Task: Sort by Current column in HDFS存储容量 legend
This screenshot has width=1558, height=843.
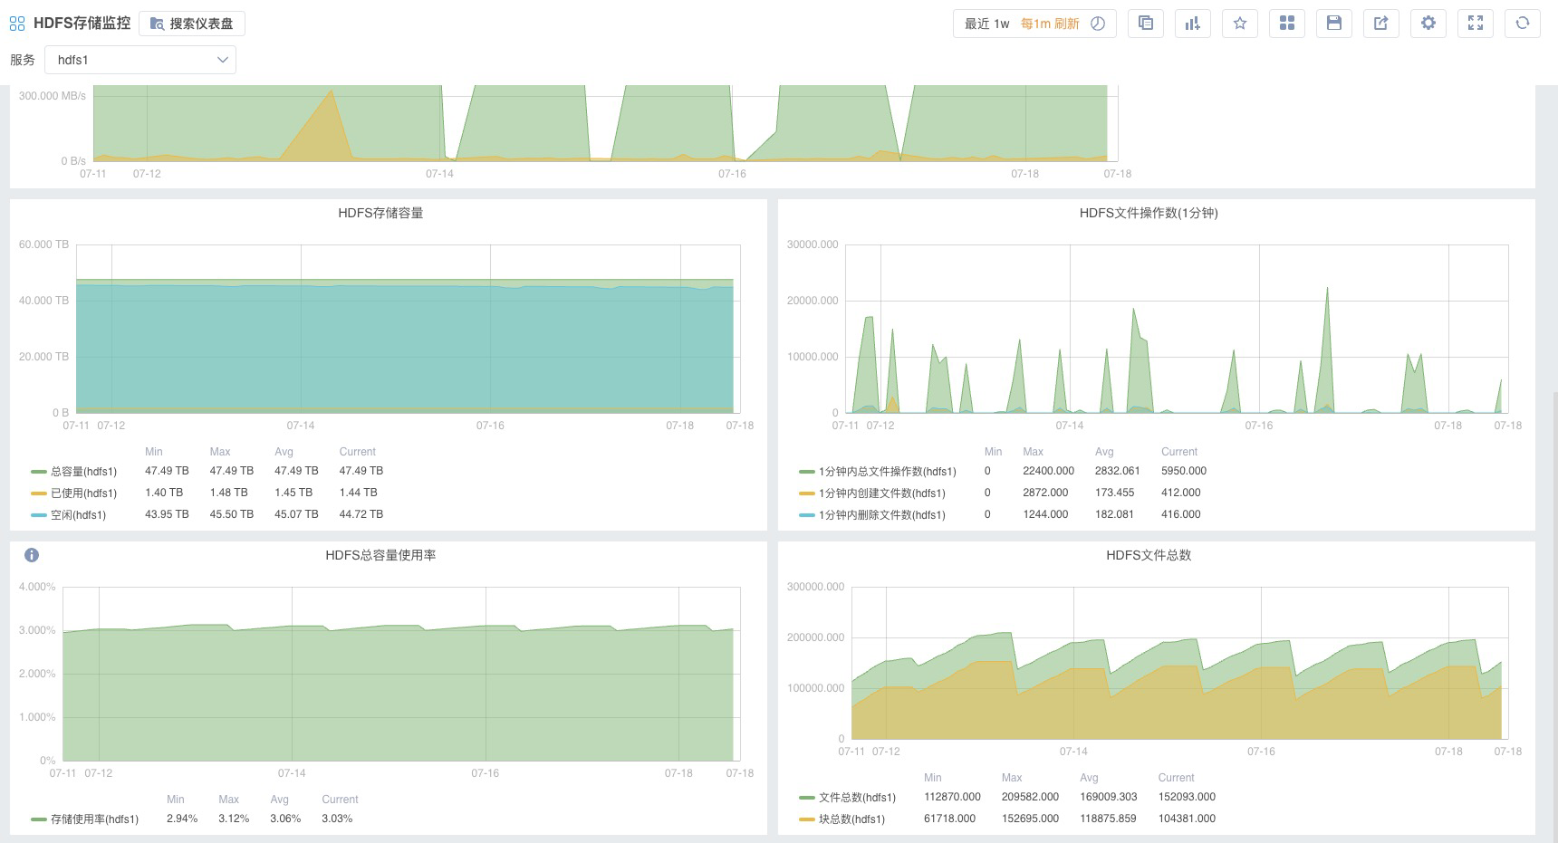Action: (x=358, y=452)
